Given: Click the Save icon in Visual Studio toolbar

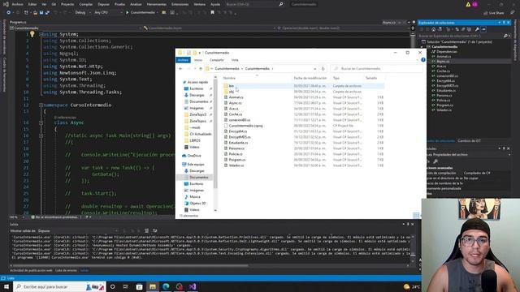Looking at the screenshot, I should [41, 13].
